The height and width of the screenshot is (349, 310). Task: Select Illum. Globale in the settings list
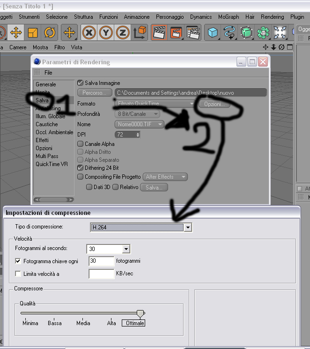click(x=51, y=116)
